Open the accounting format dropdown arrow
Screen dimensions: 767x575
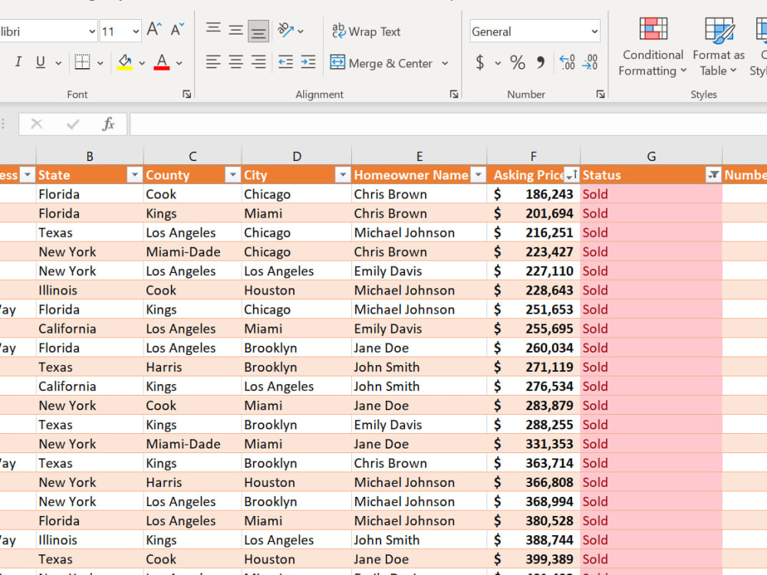pos(498,63)
